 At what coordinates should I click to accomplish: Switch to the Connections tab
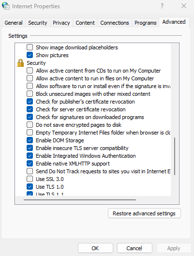tap(115, 23)
